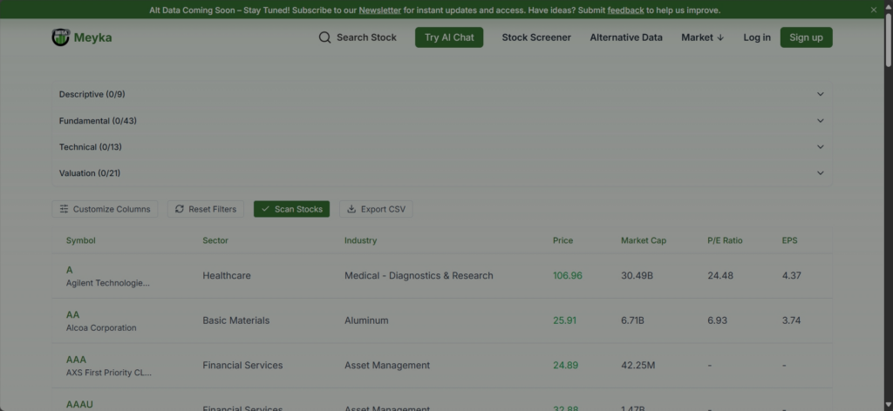Image resolution: width=893 pixels, height=411 pixels.
Task: Close the announcement banner
Action: pos(874,10)
